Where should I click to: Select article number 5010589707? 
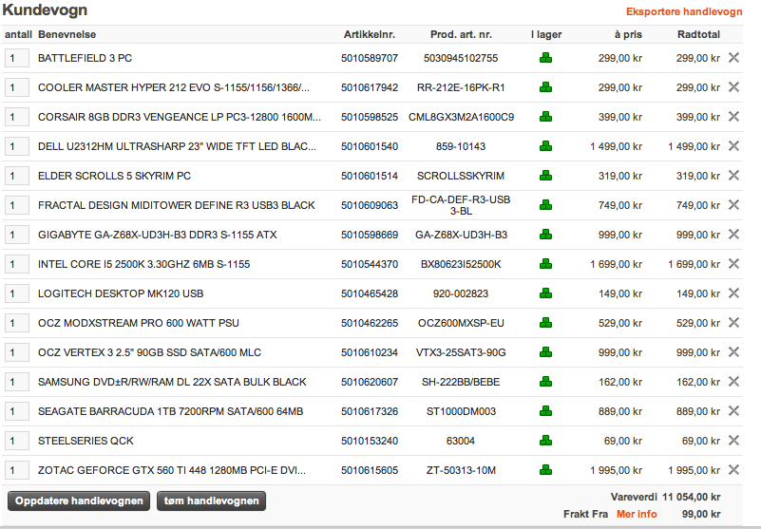370,58
